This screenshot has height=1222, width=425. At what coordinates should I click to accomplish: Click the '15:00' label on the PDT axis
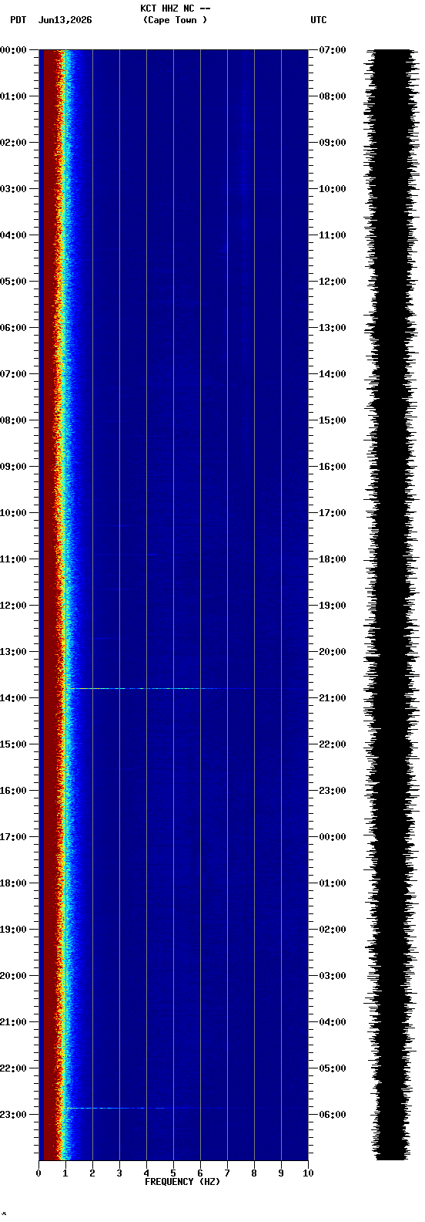[x=13, y=744]
